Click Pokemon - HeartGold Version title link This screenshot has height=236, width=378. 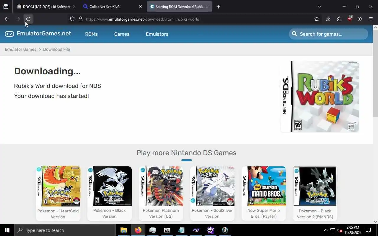coord(58,214)
